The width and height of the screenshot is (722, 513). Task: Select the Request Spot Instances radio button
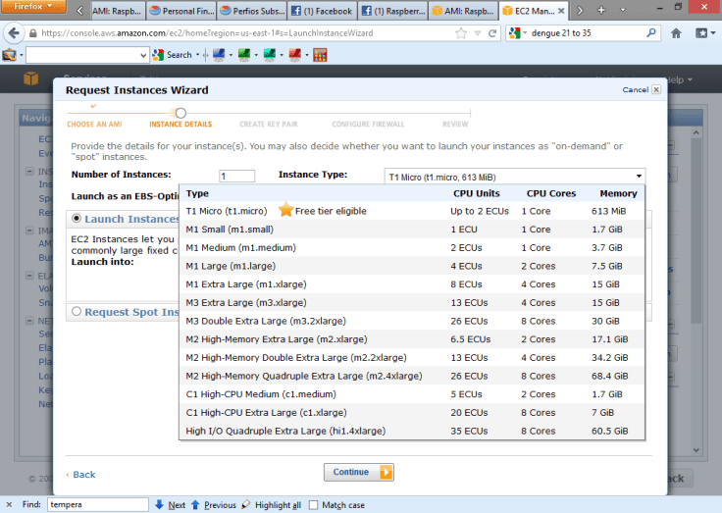76,312
